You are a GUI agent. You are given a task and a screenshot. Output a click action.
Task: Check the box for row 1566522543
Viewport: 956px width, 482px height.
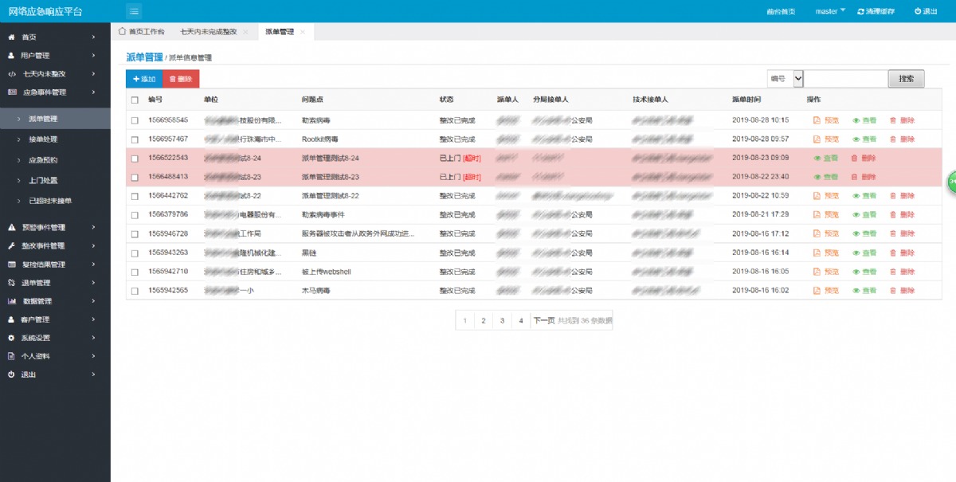(135, 159)
